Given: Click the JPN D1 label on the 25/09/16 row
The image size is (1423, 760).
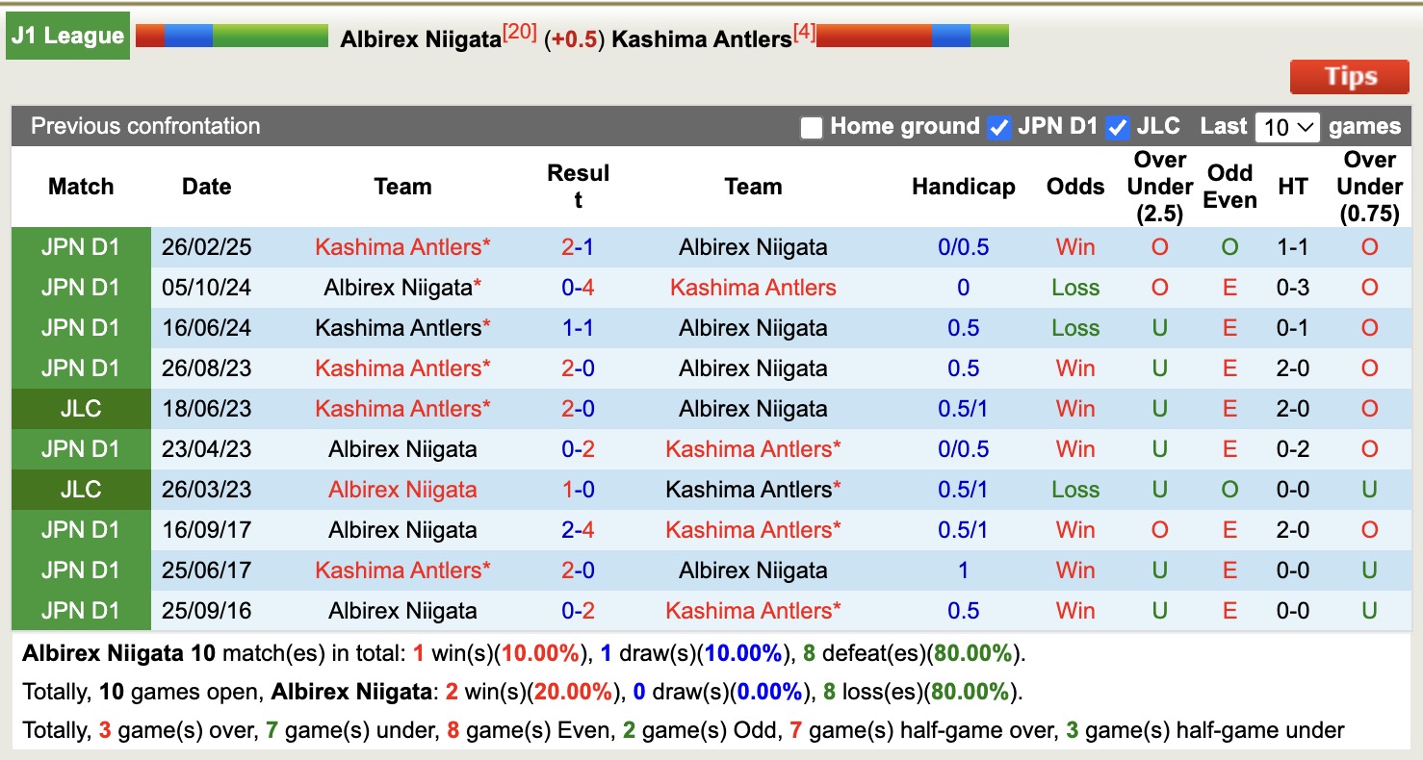Looking at the screenshot, I should coord(81,611).
